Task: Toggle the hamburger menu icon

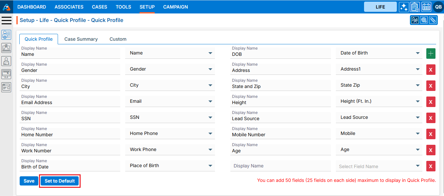Action: click(x=7, y=20)
